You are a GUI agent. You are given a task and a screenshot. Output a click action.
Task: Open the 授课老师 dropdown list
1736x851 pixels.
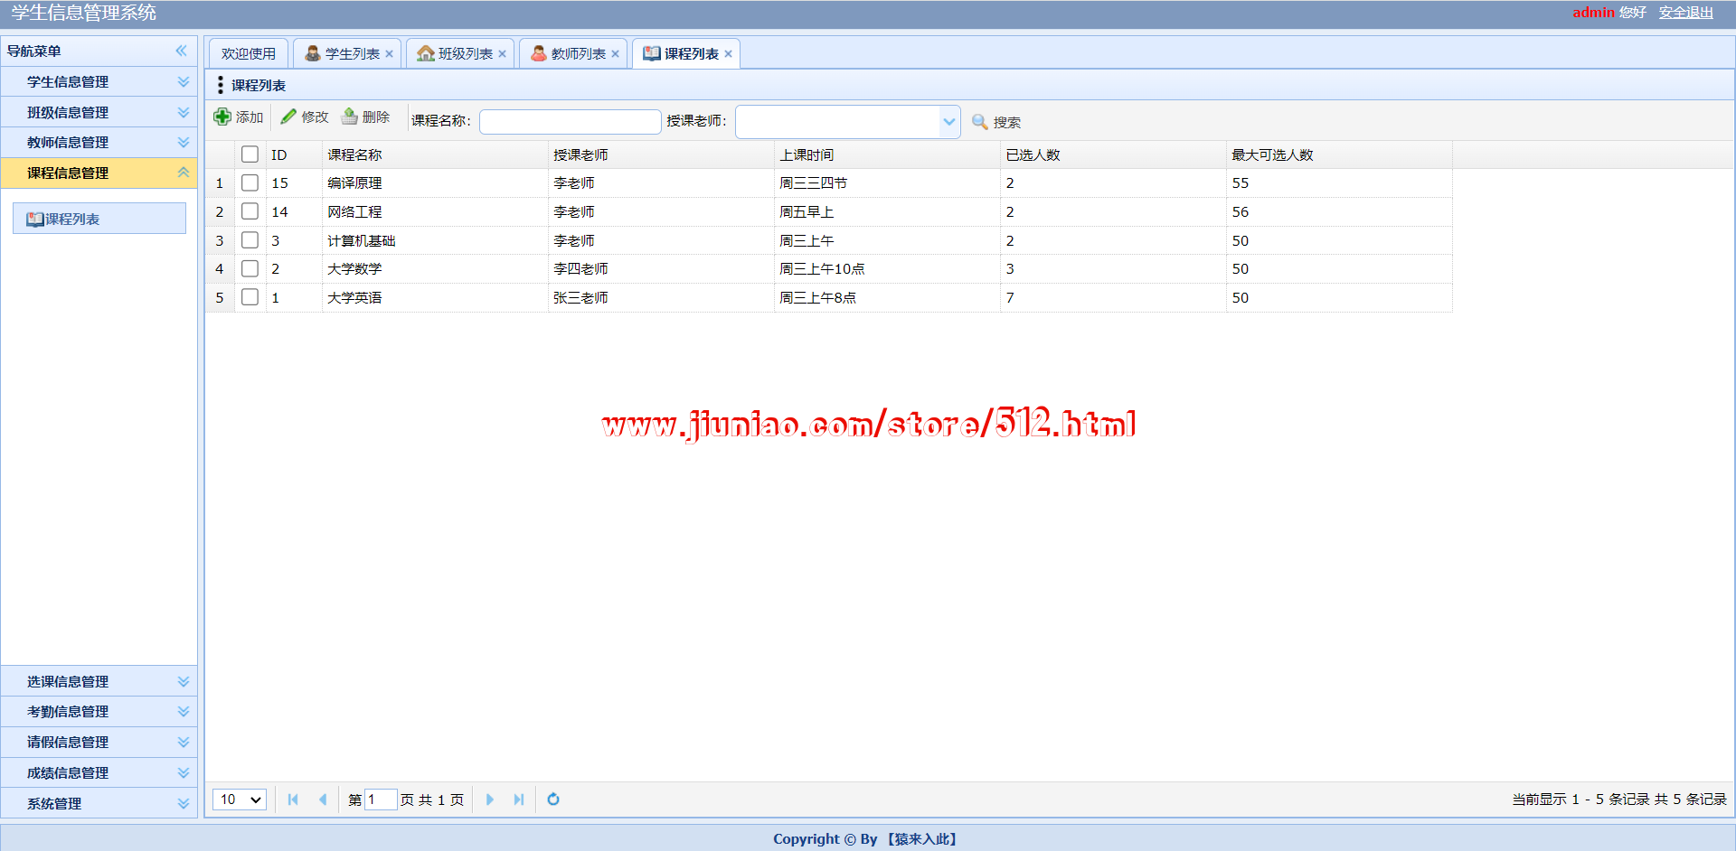pyautogui.click(x=949, y=122)
